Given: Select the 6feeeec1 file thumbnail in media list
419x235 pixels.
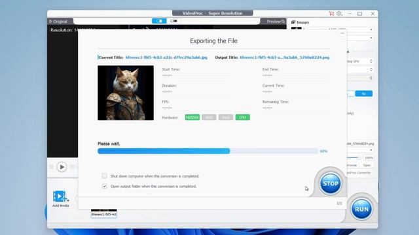Looking at the screenshot, I should pyautogui.click(x=104, y=213).
